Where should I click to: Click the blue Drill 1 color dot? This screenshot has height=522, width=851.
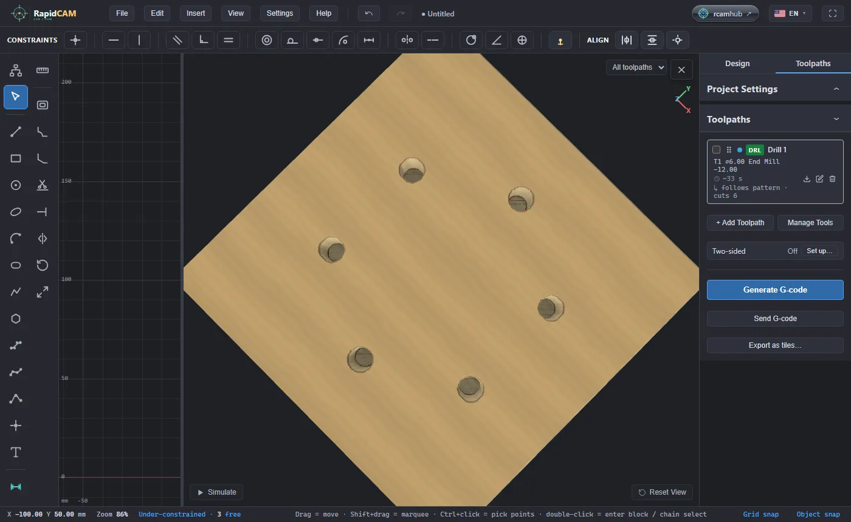coord(740,150)
